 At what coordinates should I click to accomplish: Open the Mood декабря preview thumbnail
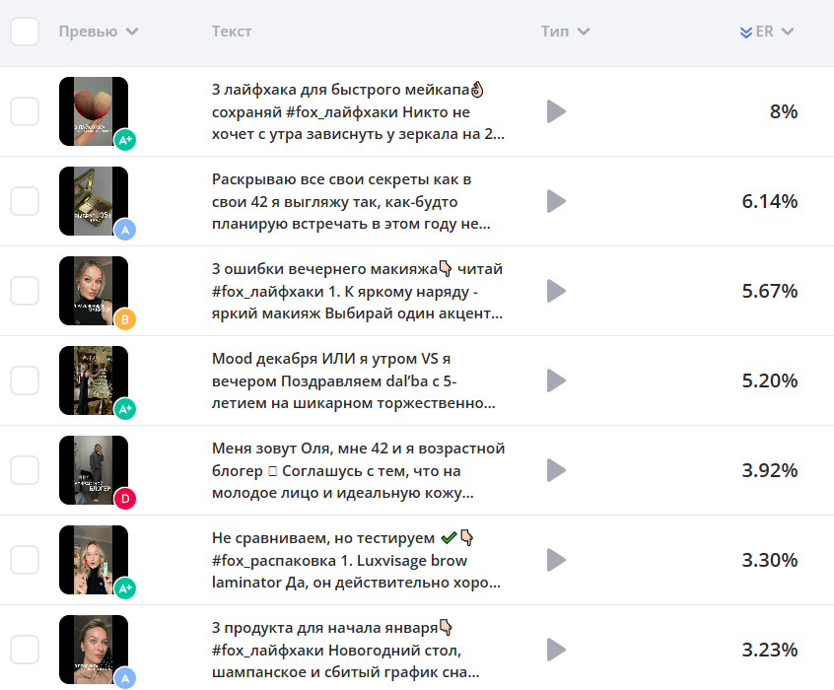pos(94,380)
